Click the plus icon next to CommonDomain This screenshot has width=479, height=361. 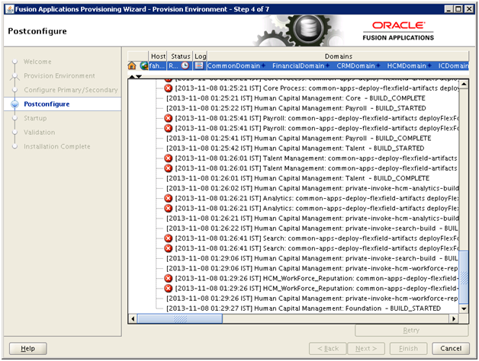[x=263, y=65]
